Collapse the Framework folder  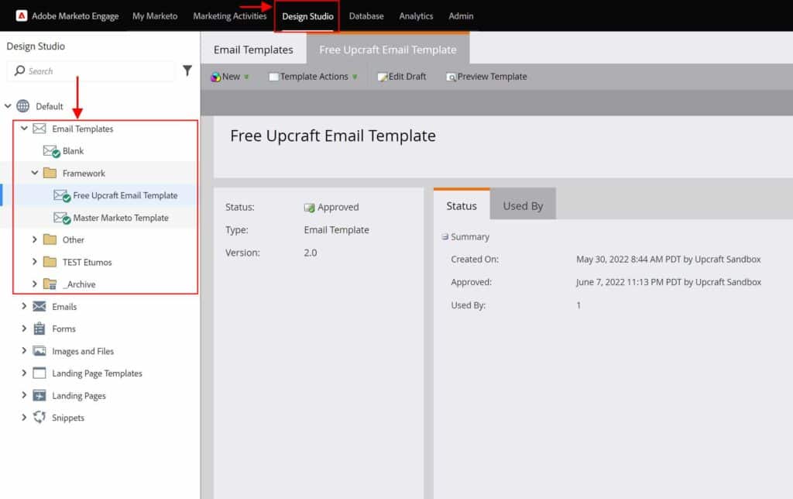(34, 173)
